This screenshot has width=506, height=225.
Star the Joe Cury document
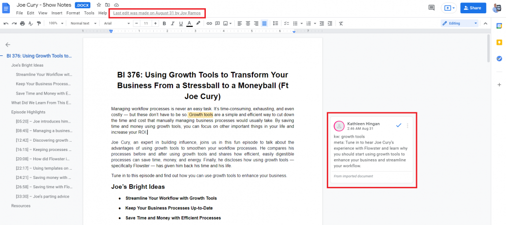(x=99, y=5)
